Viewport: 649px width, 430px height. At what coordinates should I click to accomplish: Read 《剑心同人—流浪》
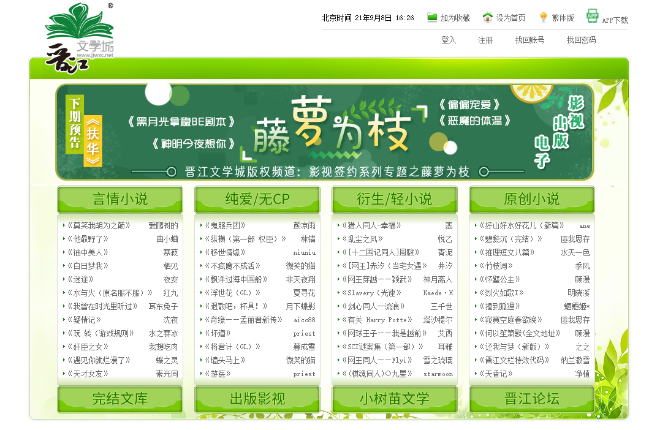pos(373,306)
